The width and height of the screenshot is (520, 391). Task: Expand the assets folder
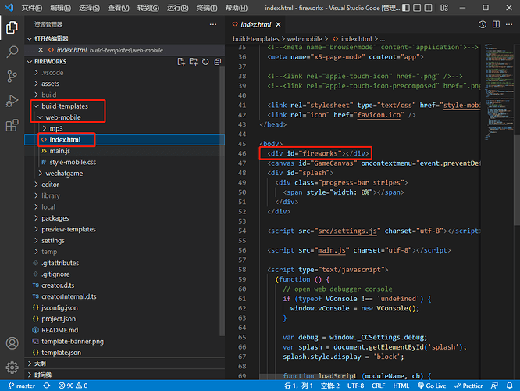(50, 84)
